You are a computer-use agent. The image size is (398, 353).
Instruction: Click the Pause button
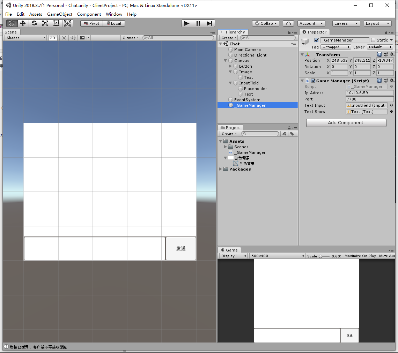click(x=198, y=23)
